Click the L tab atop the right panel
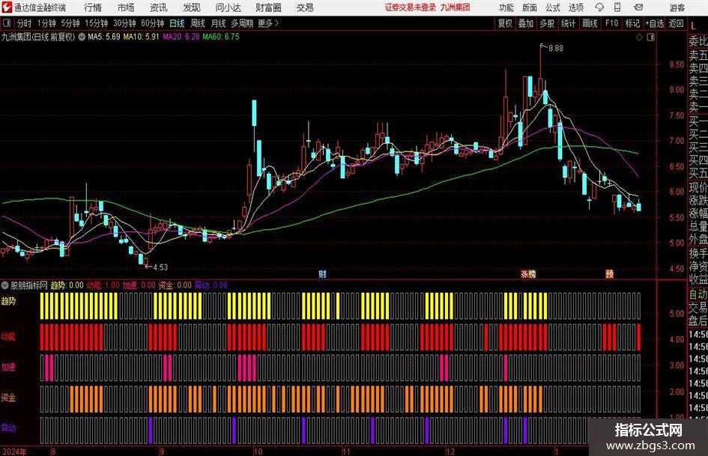 tap(693, 26)
